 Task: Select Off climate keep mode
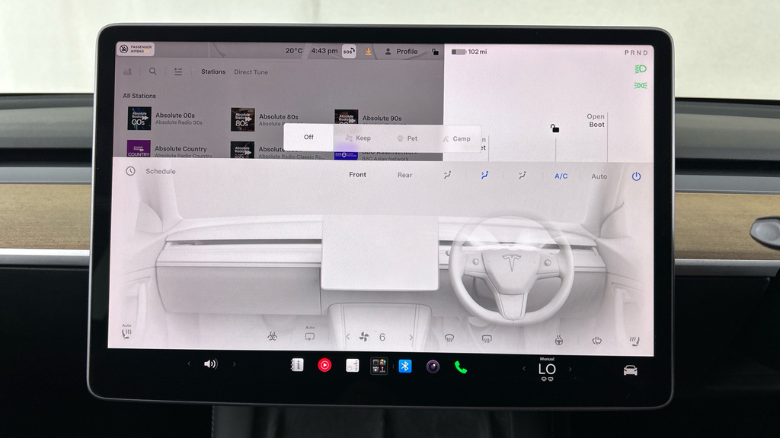point(308,137)
